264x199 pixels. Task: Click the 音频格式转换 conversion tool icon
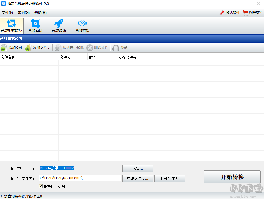12,26
